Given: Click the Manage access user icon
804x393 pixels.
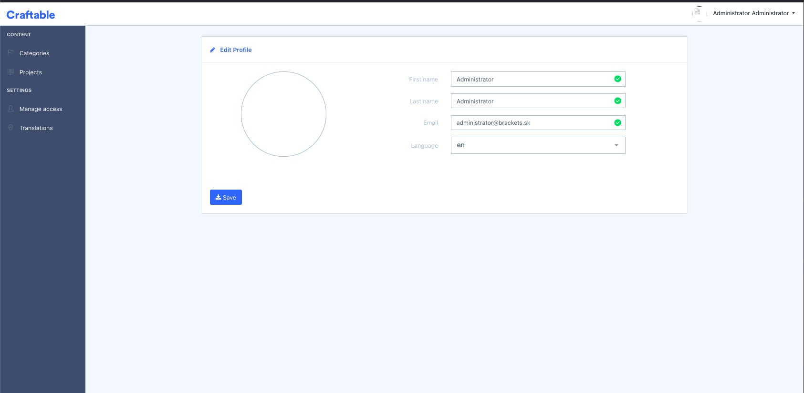Looking at the screenshot, I should (10, 109).
